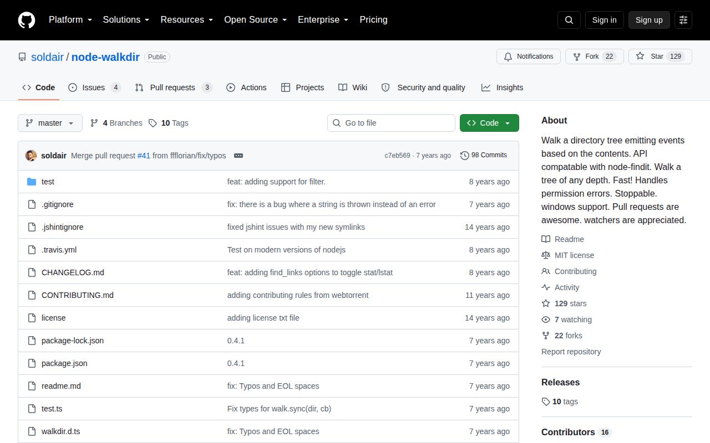Click the readme.md file icon
This screenshot has height=443, width=710.
pyautogui.click(x=32, y=386)
